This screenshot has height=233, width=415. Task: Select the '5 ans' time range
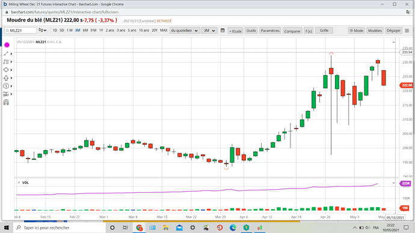pyautogui.click(x=132, y=31)
